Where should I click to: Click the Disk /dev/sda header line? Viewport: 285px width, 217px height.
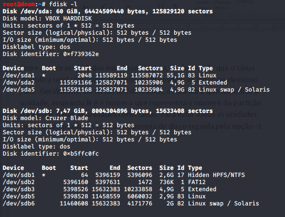[107, 12]
